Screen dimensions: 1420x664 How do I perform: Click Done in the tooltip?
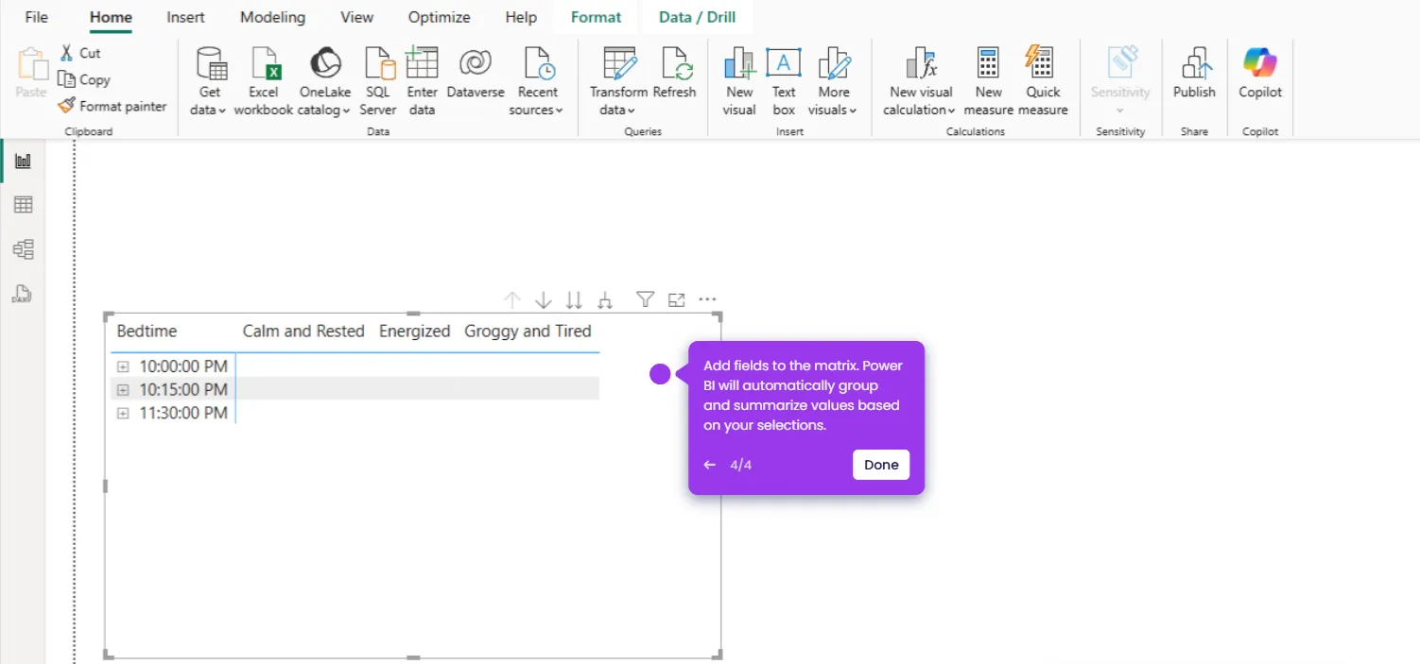click(881, 465)
